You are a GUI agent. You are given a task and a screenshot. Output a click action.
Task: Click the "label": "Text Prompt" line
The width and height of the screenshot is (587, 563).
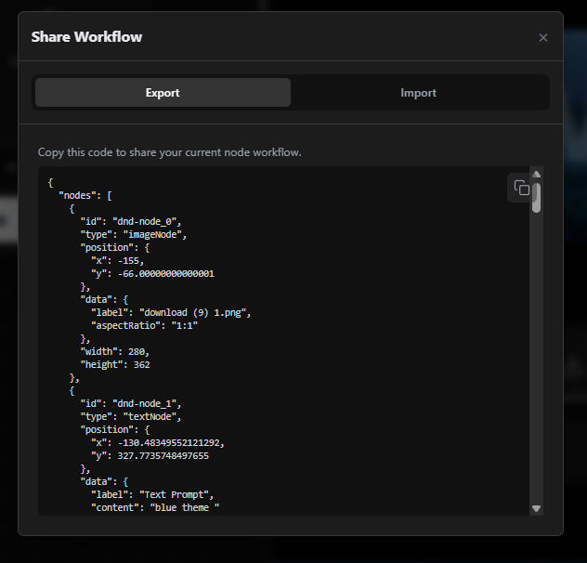(152, 495)
